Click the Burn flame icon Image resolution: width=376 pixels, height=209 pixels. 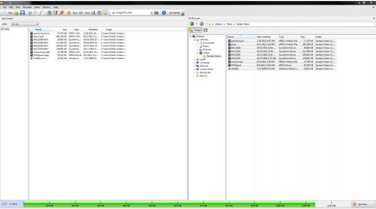[x=69, y=12]
